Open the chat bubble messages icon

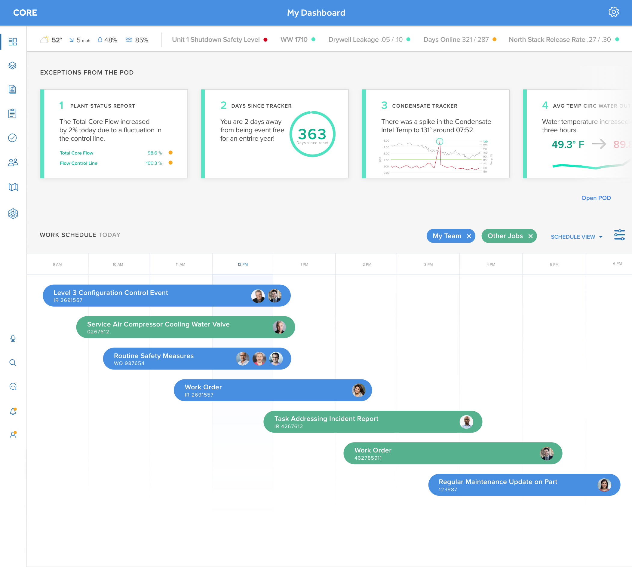click(x=13, y=387)
